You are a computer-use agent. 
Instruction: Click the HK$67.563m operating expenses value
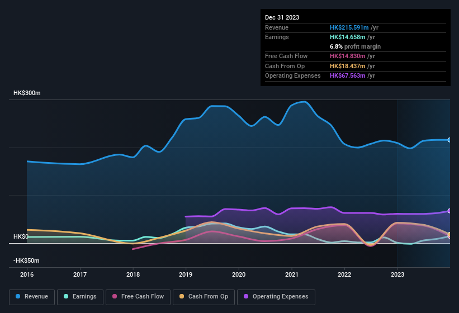coord(348,76)
